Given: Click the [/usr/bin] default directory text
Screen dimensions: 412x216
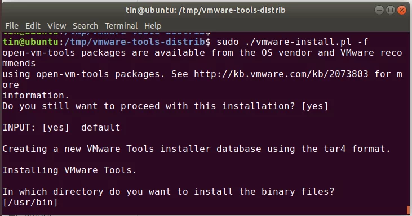Looking at the screenshot, I should coord(30,202).
